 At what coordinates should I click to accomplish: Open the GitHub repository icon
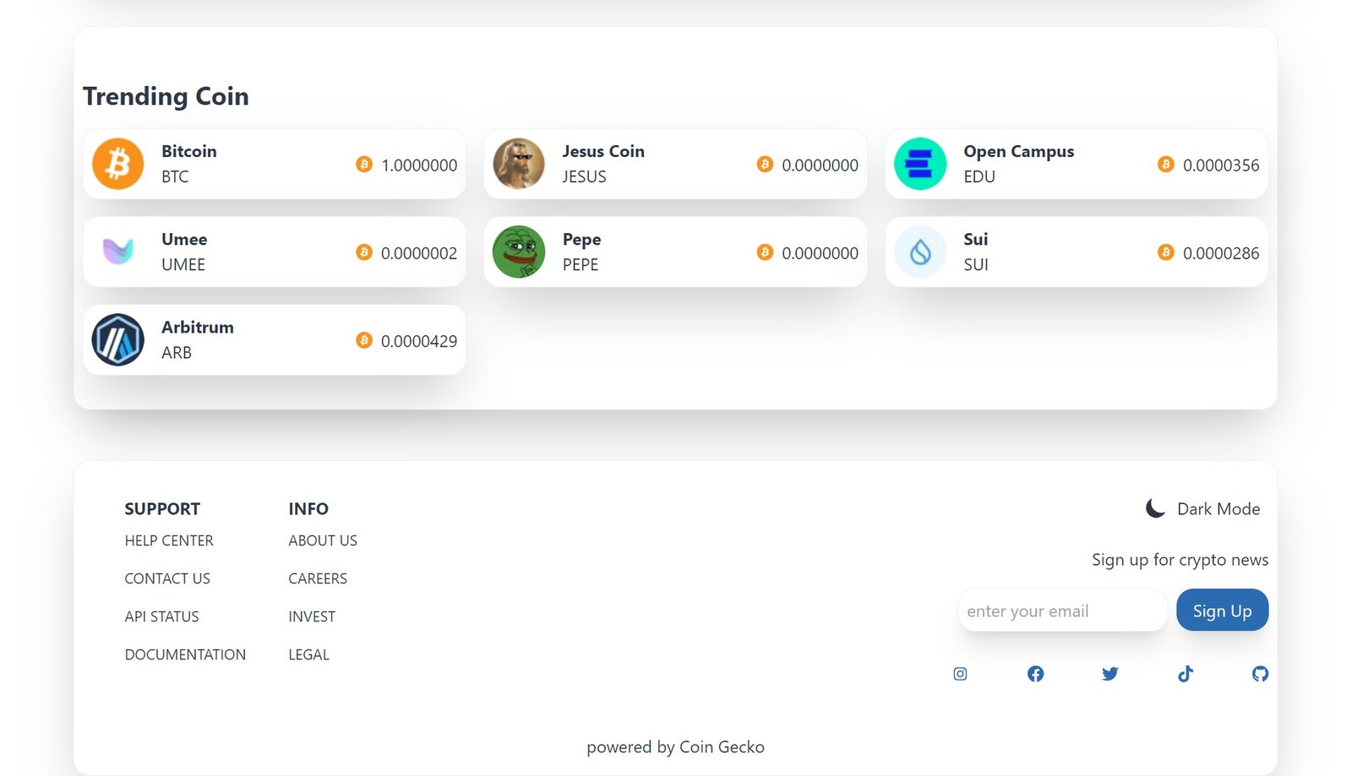click(1260, 674)
